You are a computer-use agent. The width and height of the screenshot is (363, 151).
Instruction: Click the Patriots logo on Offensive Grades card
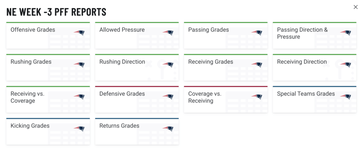[x=79, y=33]
